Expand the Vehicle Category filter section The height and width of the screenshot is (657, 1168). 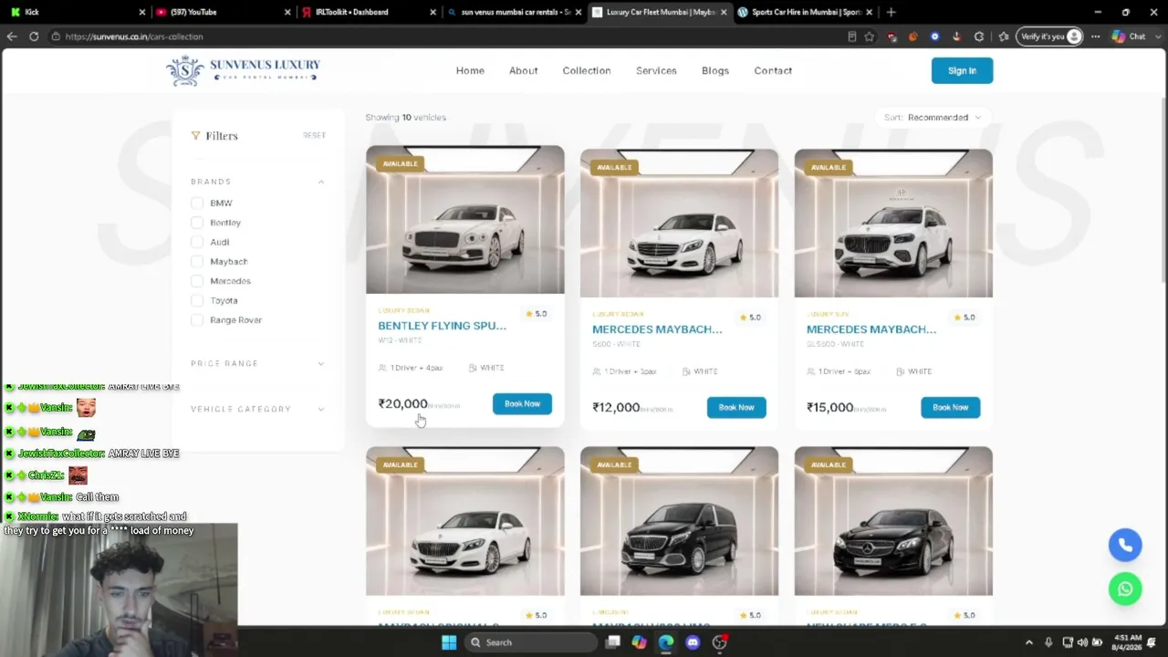pyautogui.click(x=321, y=409)
